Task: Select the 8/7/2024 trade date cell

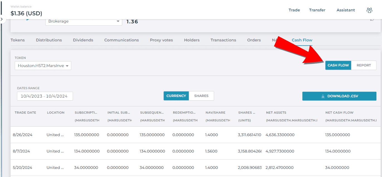Action: [x=21, y=151]
